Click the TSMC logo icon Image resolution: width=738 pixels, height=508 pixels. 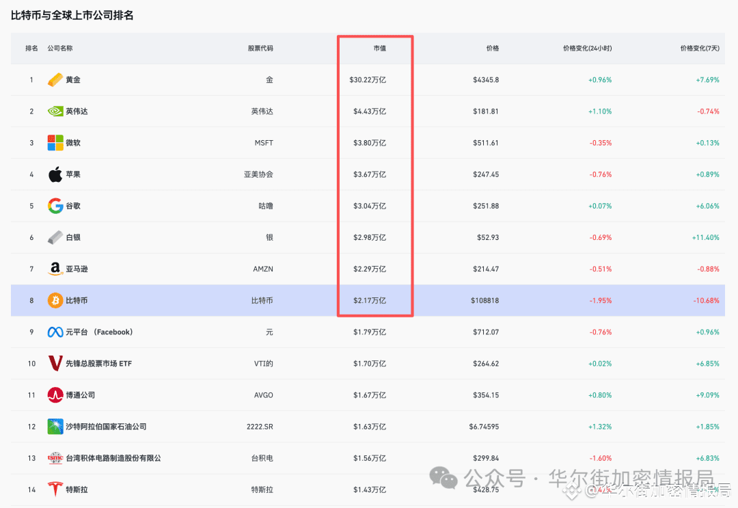pos(55,458)
